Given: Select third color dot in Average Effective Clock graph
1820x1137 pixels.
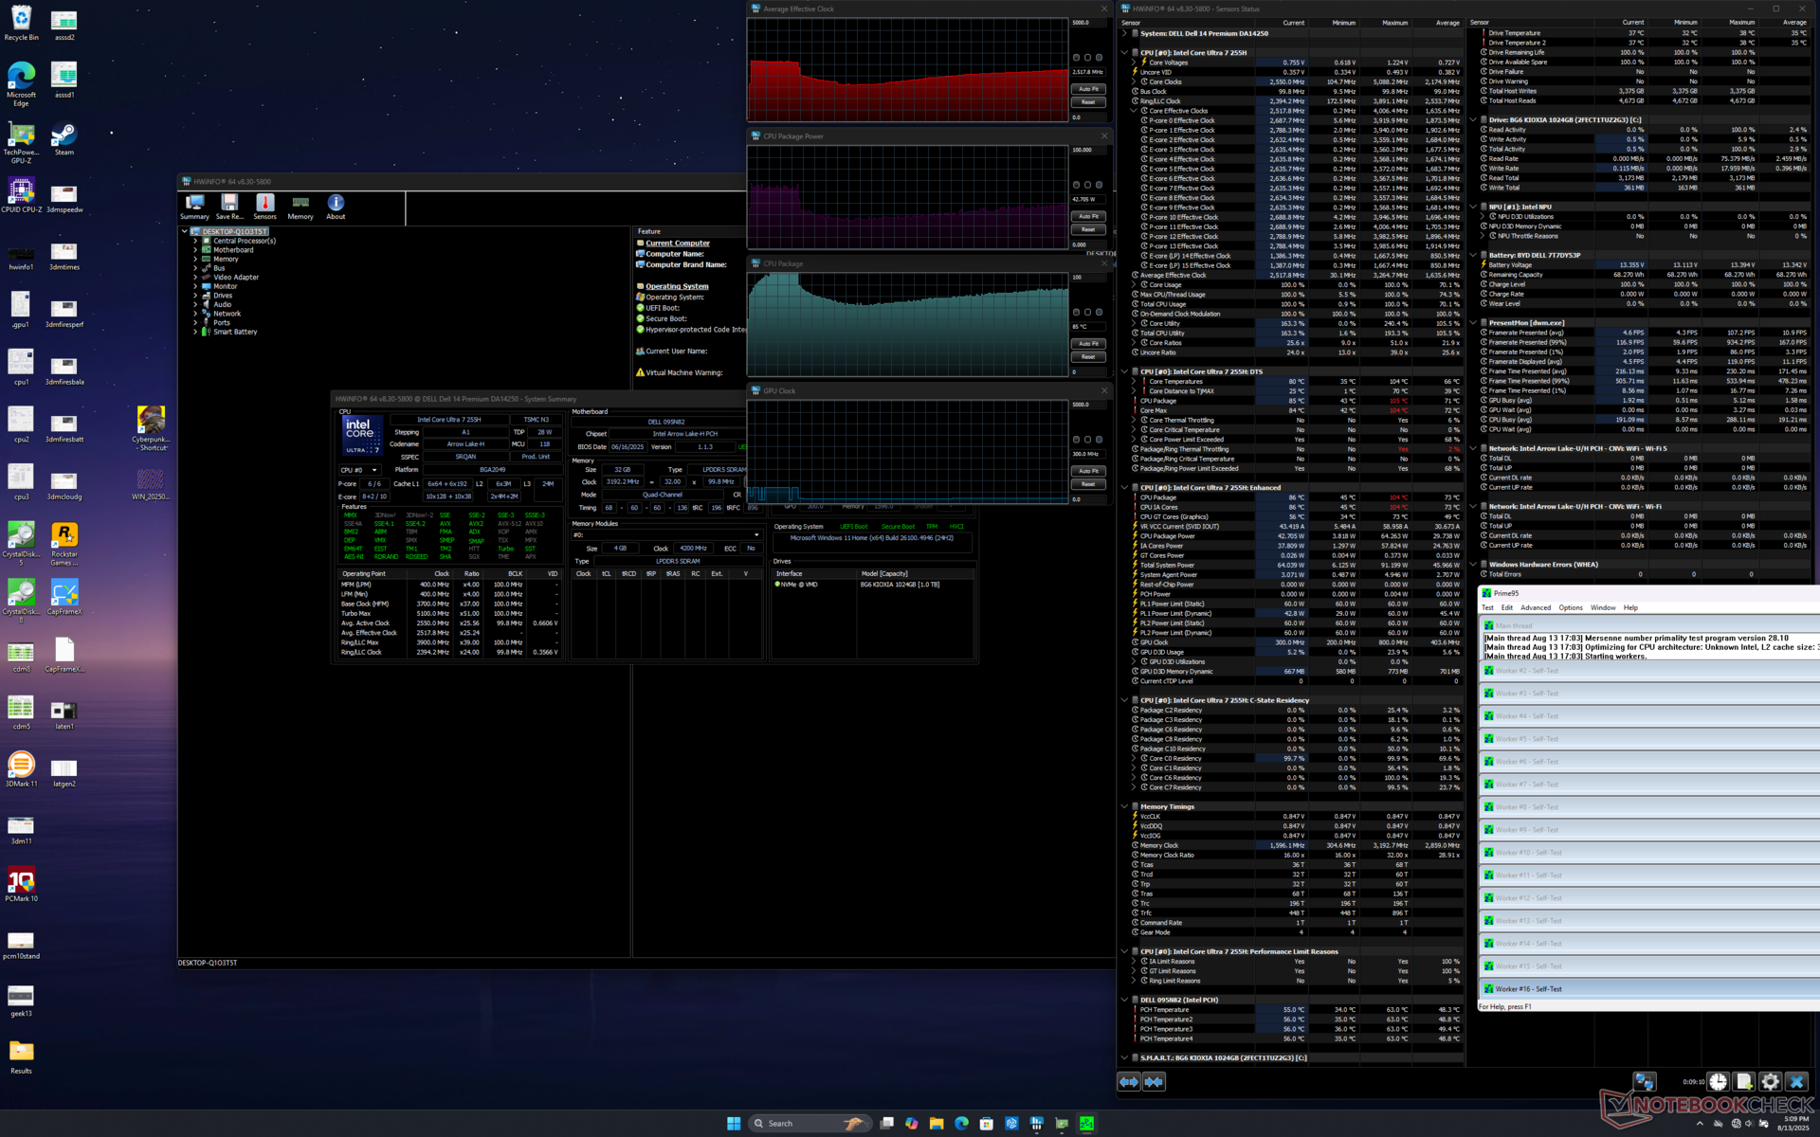Looking at the screenshot, I should 1099,58.
